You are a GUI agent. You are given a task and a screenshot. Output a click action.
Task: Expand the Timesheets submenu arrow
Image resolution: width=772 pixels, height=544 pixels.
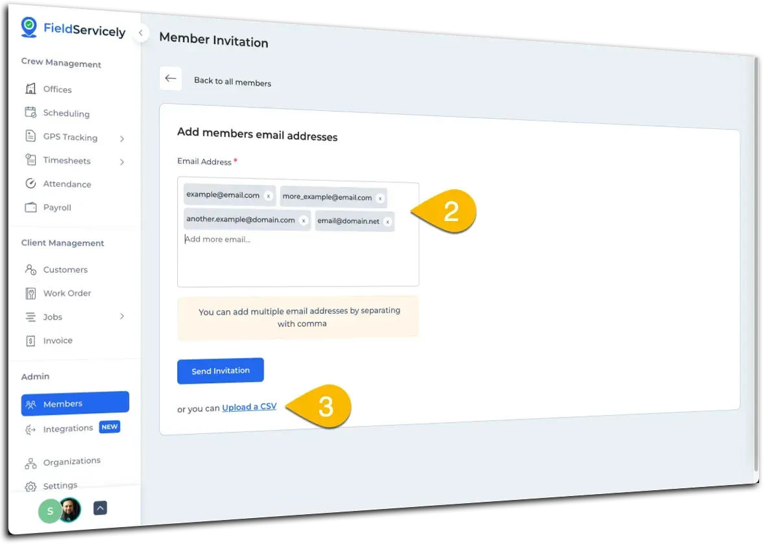(x=122, y=161)
